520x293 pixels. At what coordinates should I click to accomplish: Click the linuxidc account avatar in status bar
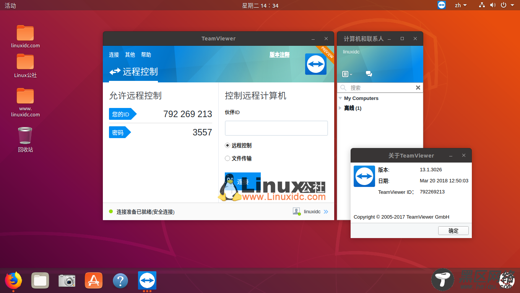tap(296, 211)
